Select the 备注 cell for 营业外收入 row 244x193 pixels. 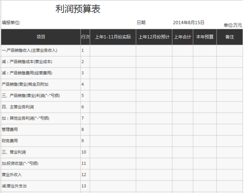(230, 175)
